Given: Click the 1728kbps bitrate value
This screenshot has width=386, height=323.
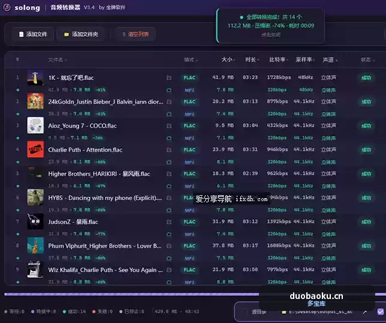Looking at the screenshot, I should pyautogui.click(x=279, y=77).
